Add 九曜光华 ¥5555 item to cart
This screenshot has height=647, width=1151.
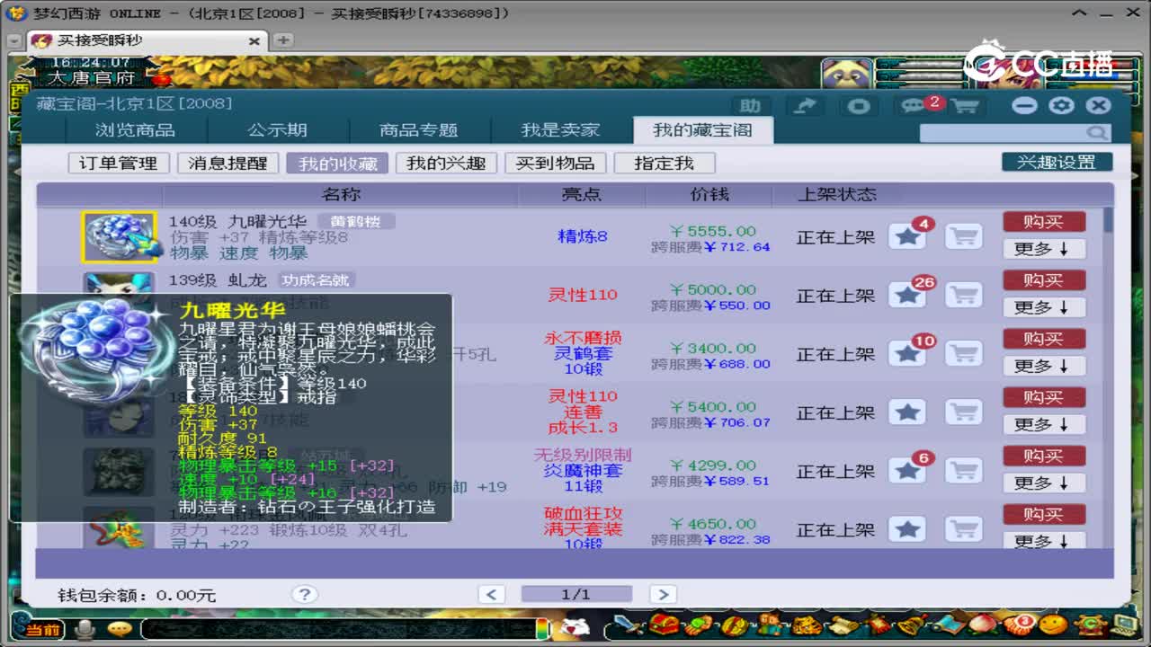point(963,237)
